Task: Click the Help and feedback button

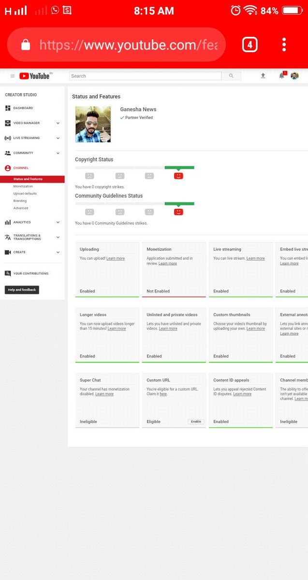Action: tap(22, 290)
